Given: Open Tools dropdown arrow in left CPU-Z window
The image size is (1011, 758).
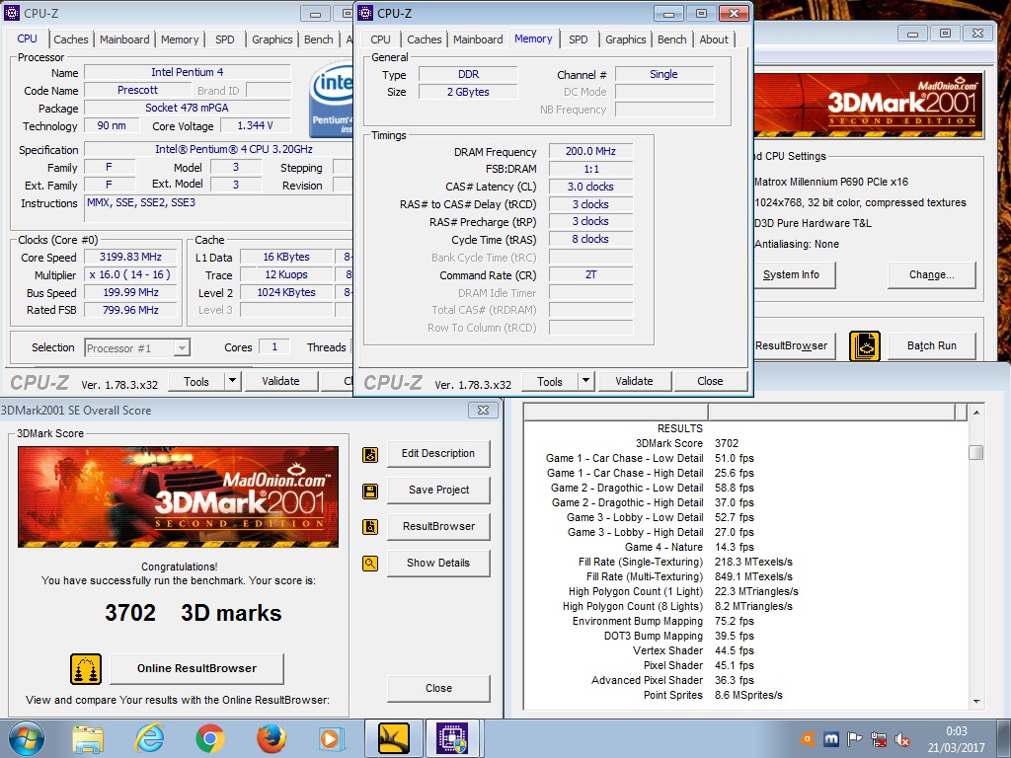Looking at the screenshot, I should click(233, 381).
